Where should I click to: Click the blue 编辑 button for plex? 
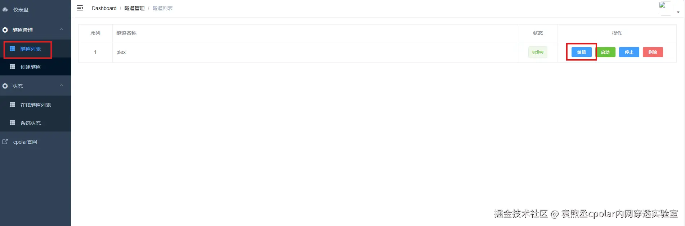[581, 52]
